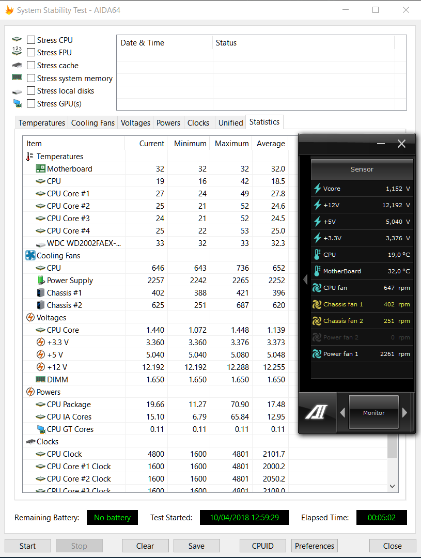Click the Stress cache chip icon

17,65
